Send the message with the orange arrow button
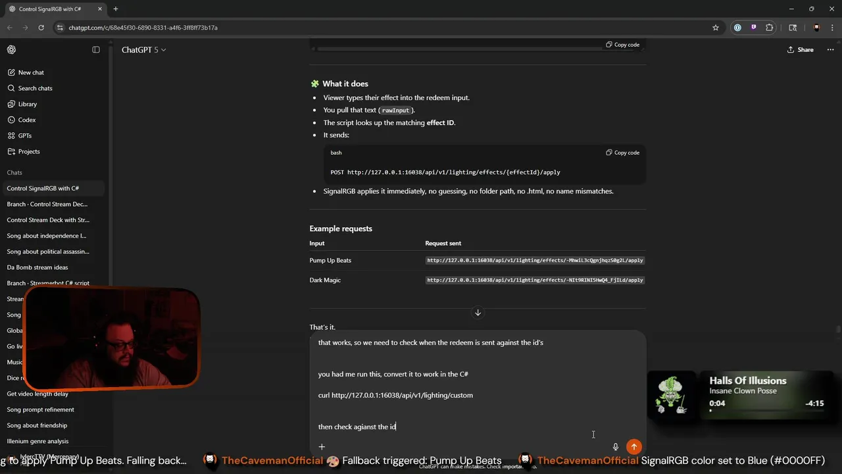Image resolution: width=842 pixels, height=474 pixels. click(x=633, y=447)
